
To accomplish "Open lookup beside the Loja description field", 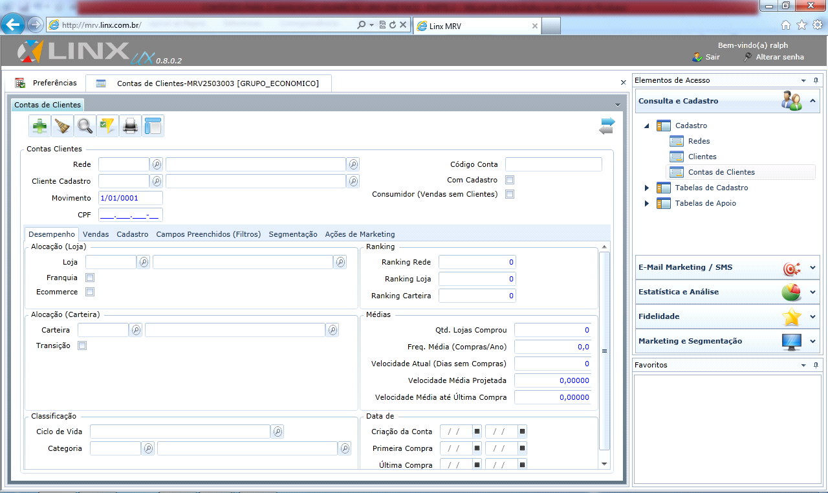I will click(340, 262).
